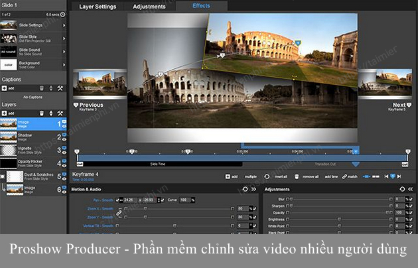Click the mask icon beside Dust & Scratches
The height and width of the screenshot is (268, 418).
3,176
